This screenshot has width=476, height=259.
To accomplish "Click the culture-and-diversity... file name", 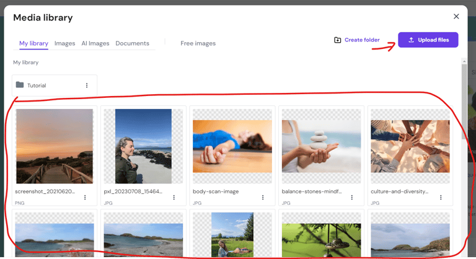I will [400, 191].
